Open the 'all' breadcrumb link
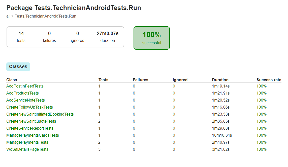 click(x=8, y=16)
